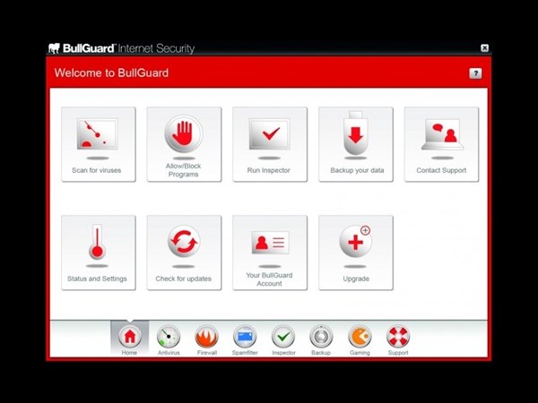Launch Run Inspector from the main grid

point(269,144)
